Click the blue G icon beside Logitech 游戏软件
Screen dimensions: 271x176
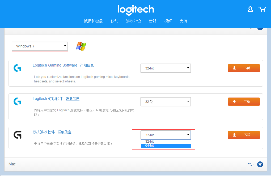click(18, 101)
